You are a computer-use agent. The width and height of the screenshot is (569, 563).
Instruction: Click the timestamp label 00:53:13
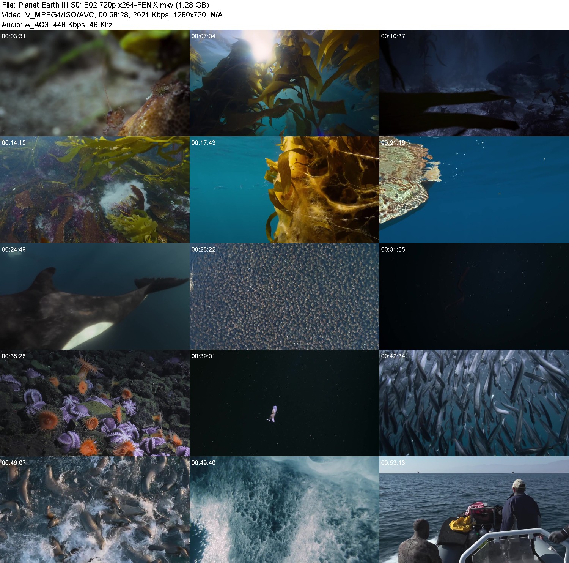pos(393,463)
